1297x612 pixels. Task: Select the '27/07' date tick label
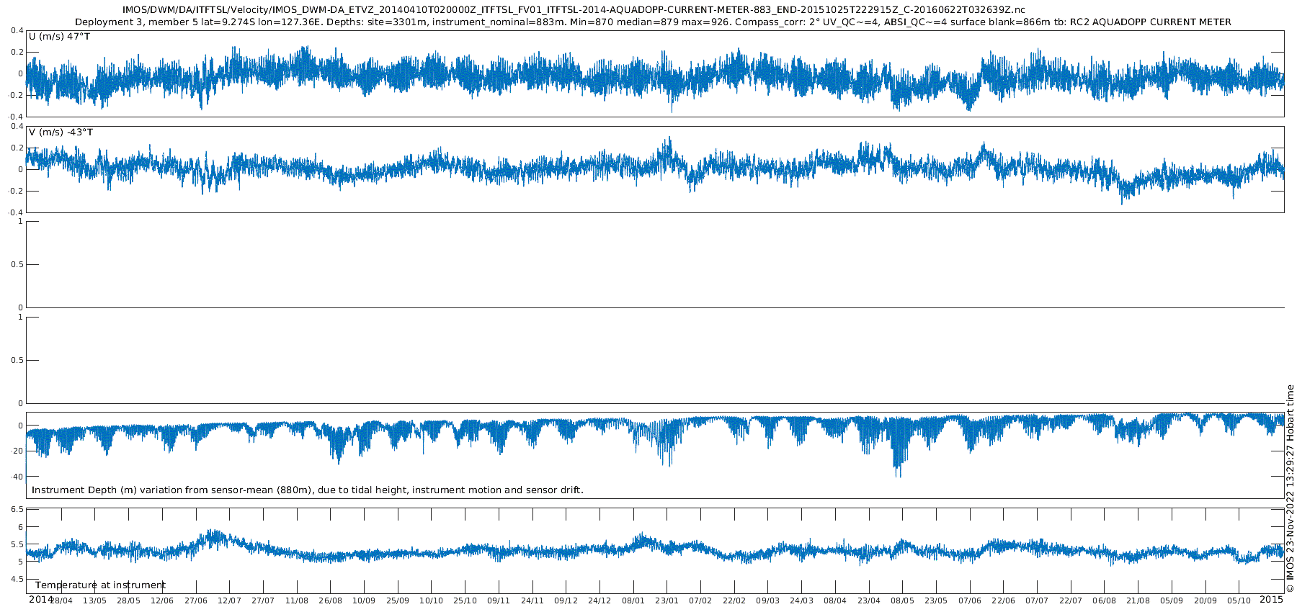tap(263, 600)
